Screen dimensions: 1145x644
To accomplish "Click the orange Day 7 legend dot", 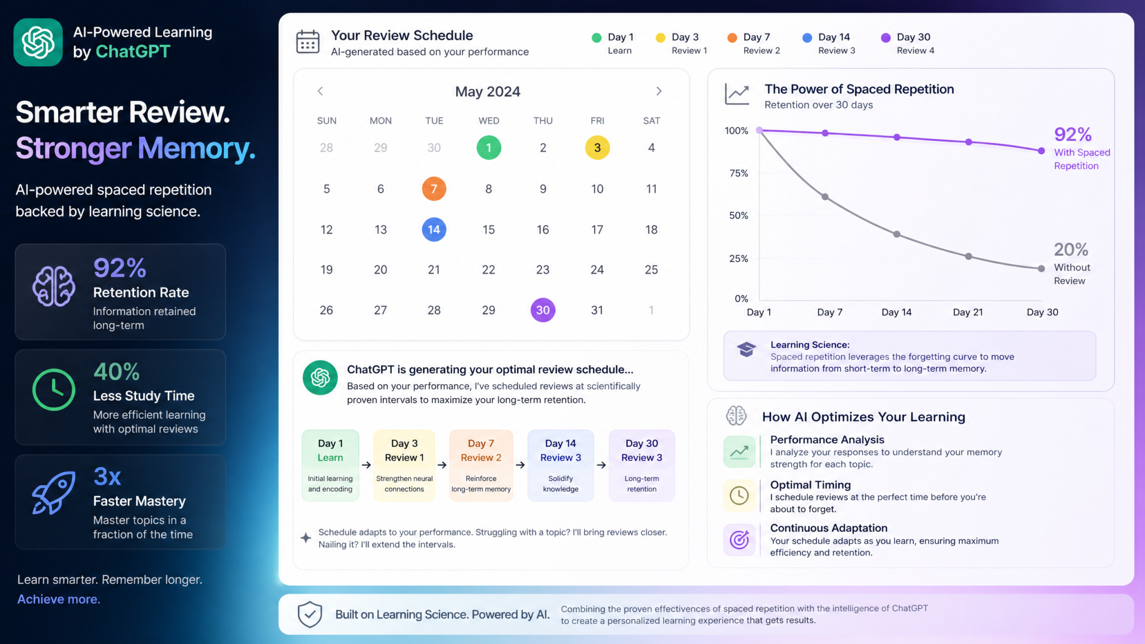I will pyautogui.click(x=732, y=37).
